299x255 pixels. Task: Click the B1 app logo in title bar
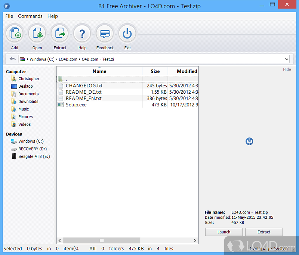coord(7,6)
